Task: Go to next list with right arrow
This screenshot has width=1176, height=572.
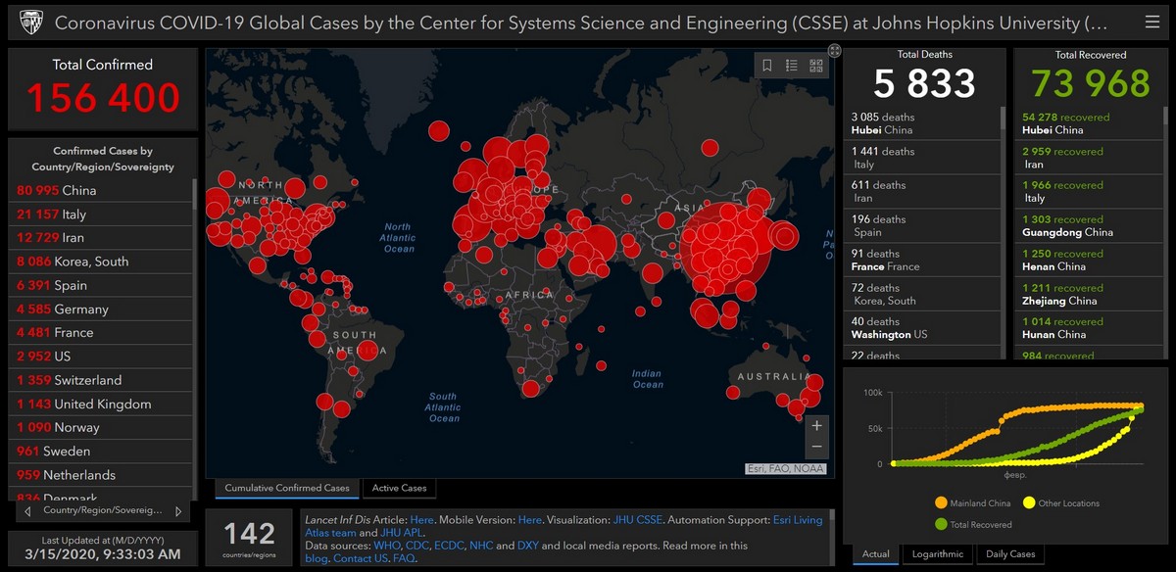Action: click(177, 511)
